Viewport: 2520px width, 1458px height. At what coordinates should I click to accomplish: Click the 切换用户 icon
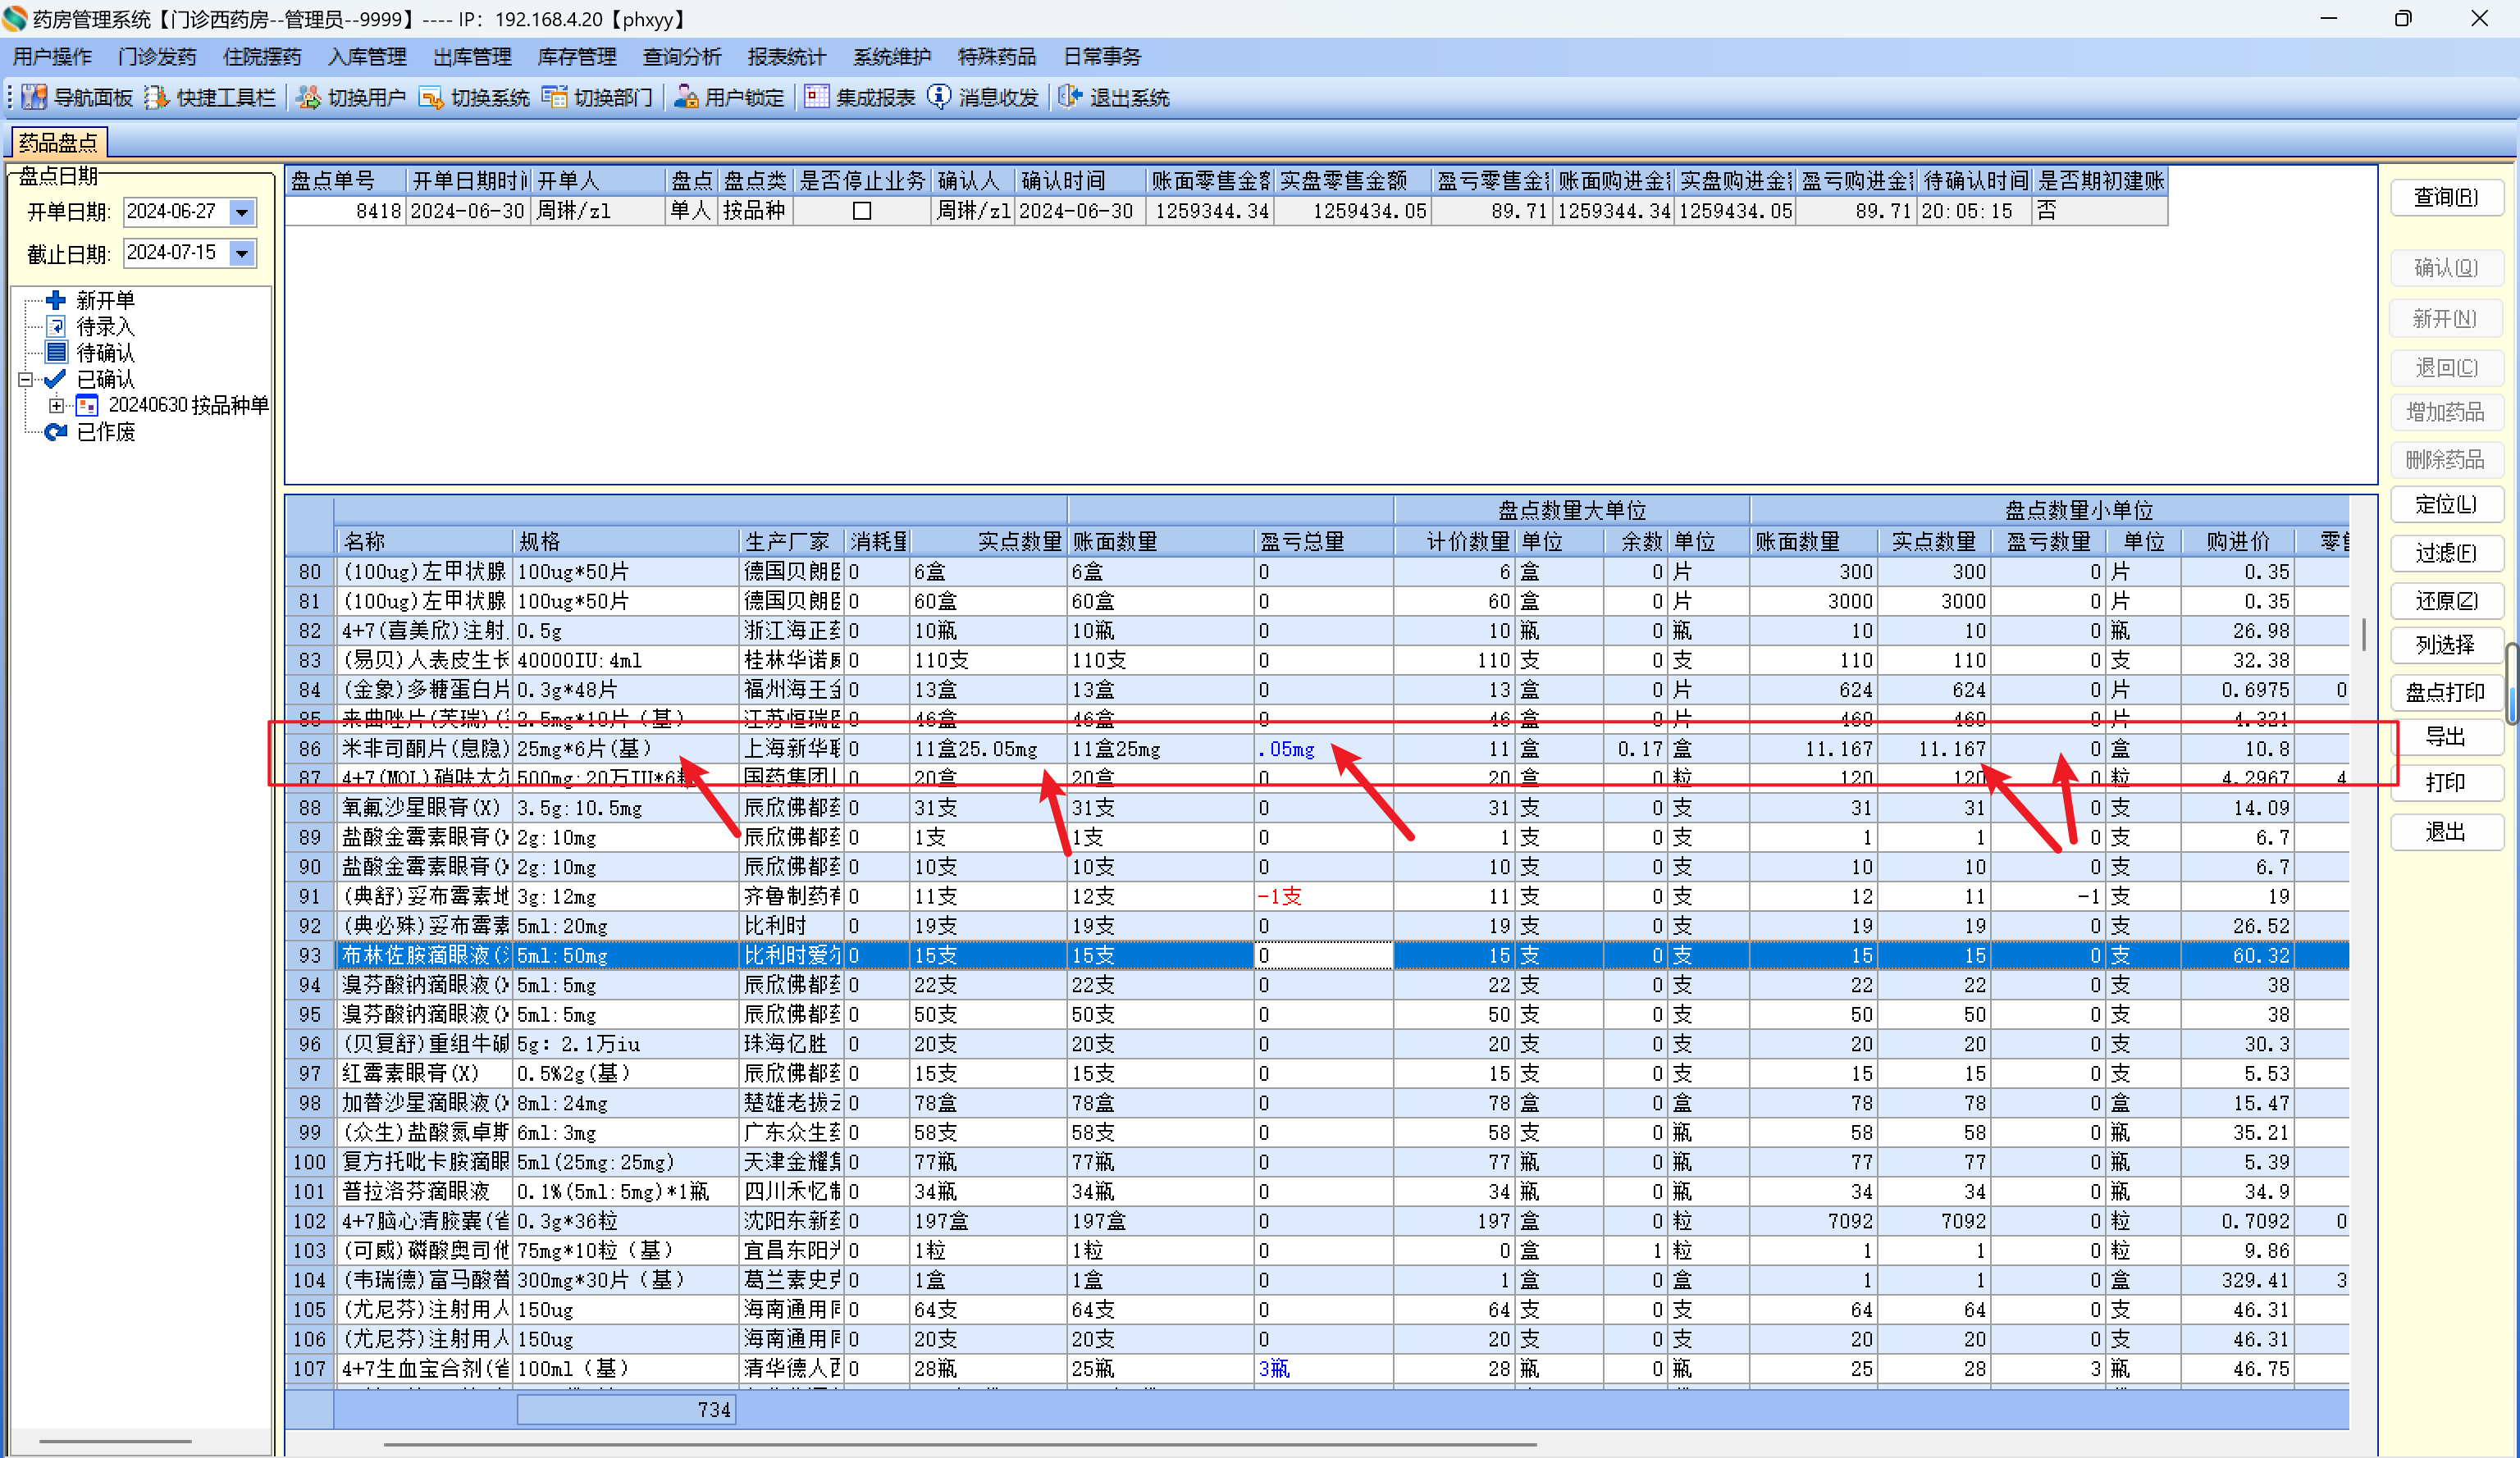[309, 97]
